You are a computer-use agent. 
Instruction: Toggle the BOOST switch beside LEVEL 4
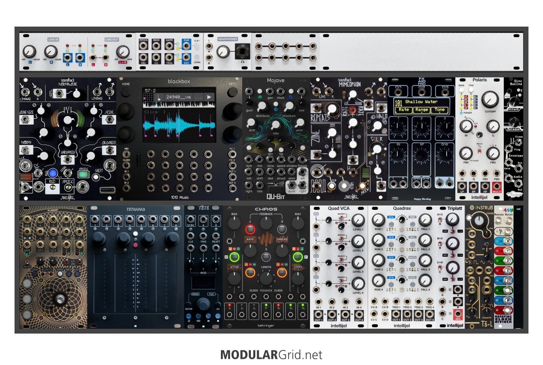pyautogui.click(x=341, y=282)
